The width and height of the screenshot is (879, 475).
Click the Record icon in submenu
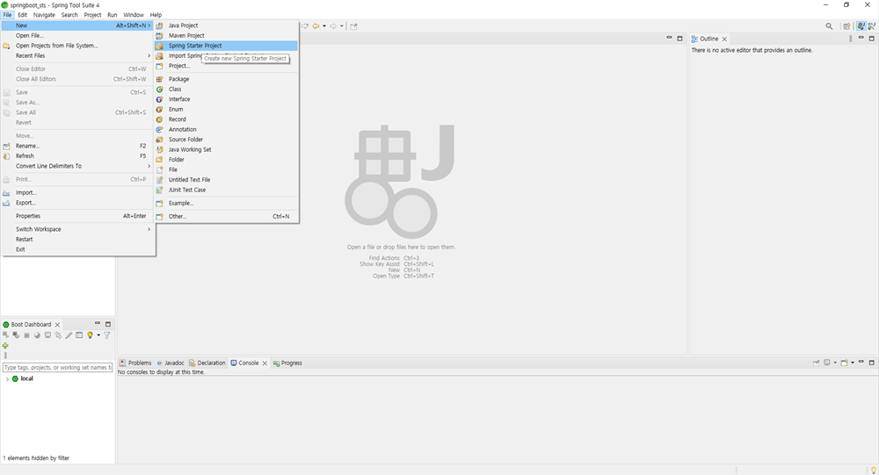point(160,119)
